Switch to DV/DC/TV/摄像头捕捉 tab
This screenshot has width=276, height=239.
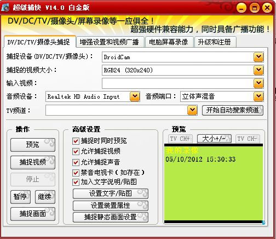(x=39, y=42)
